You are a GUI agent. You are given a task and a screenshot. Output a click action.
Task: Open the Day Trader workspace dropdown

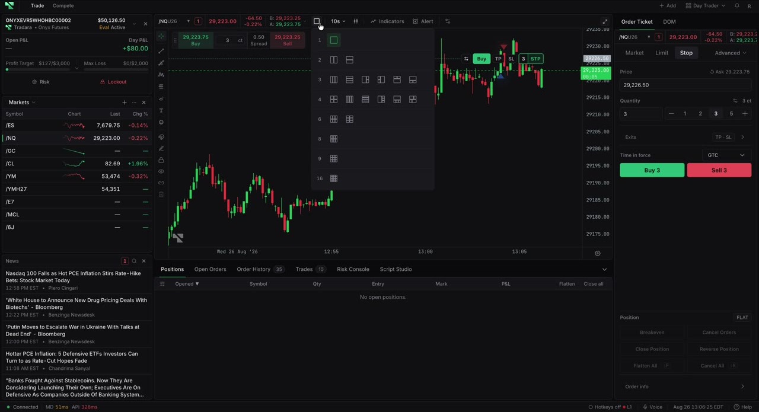pyautogui.click(x=706, y=6)
